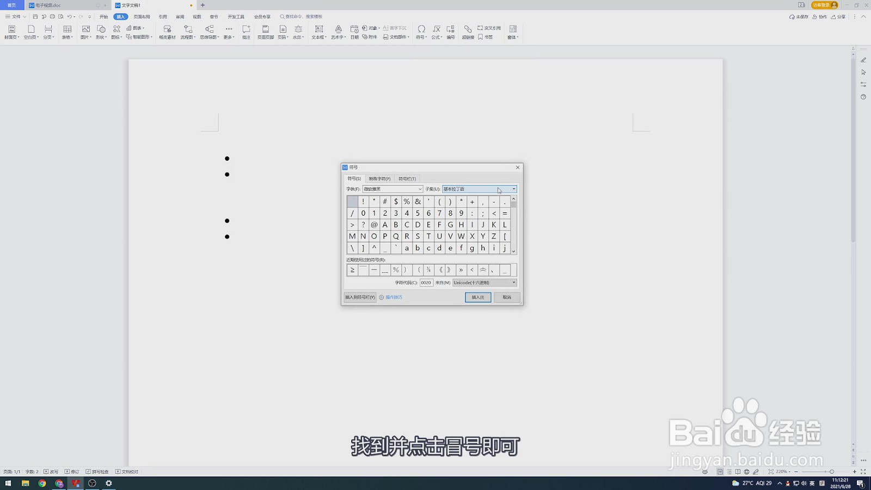The width and height of the screenshot is (871, 490).
Task: Click the page number (页码) icon
Action: click(283, 29)
